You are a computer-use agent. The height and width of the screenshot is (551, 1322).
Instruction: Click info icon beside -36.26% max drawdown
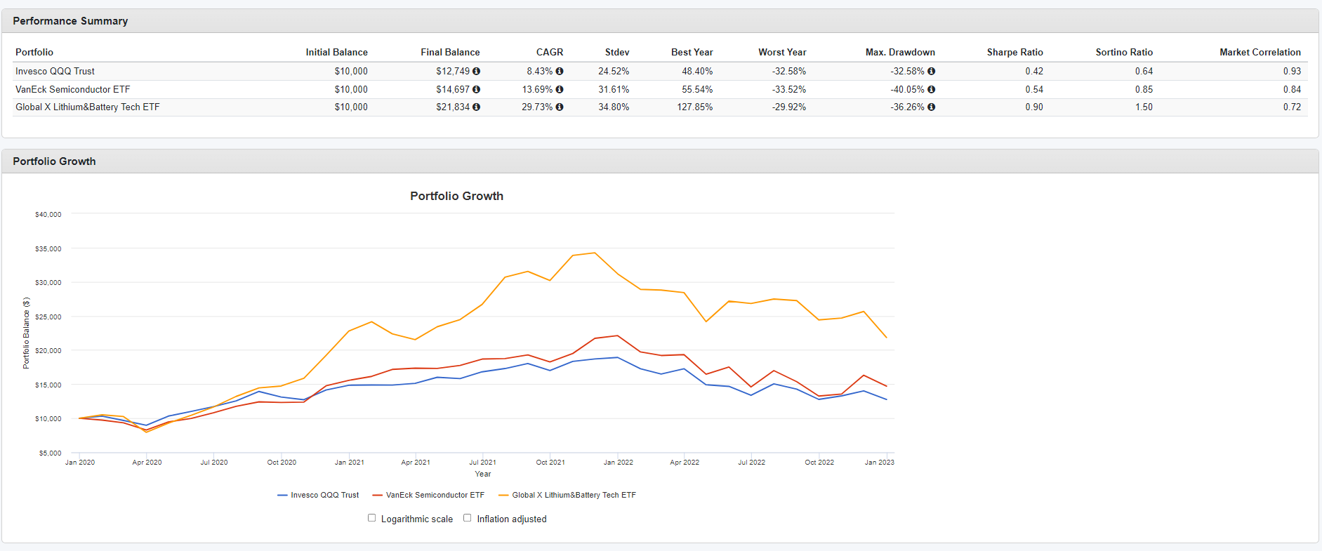(x=932, y=107)
